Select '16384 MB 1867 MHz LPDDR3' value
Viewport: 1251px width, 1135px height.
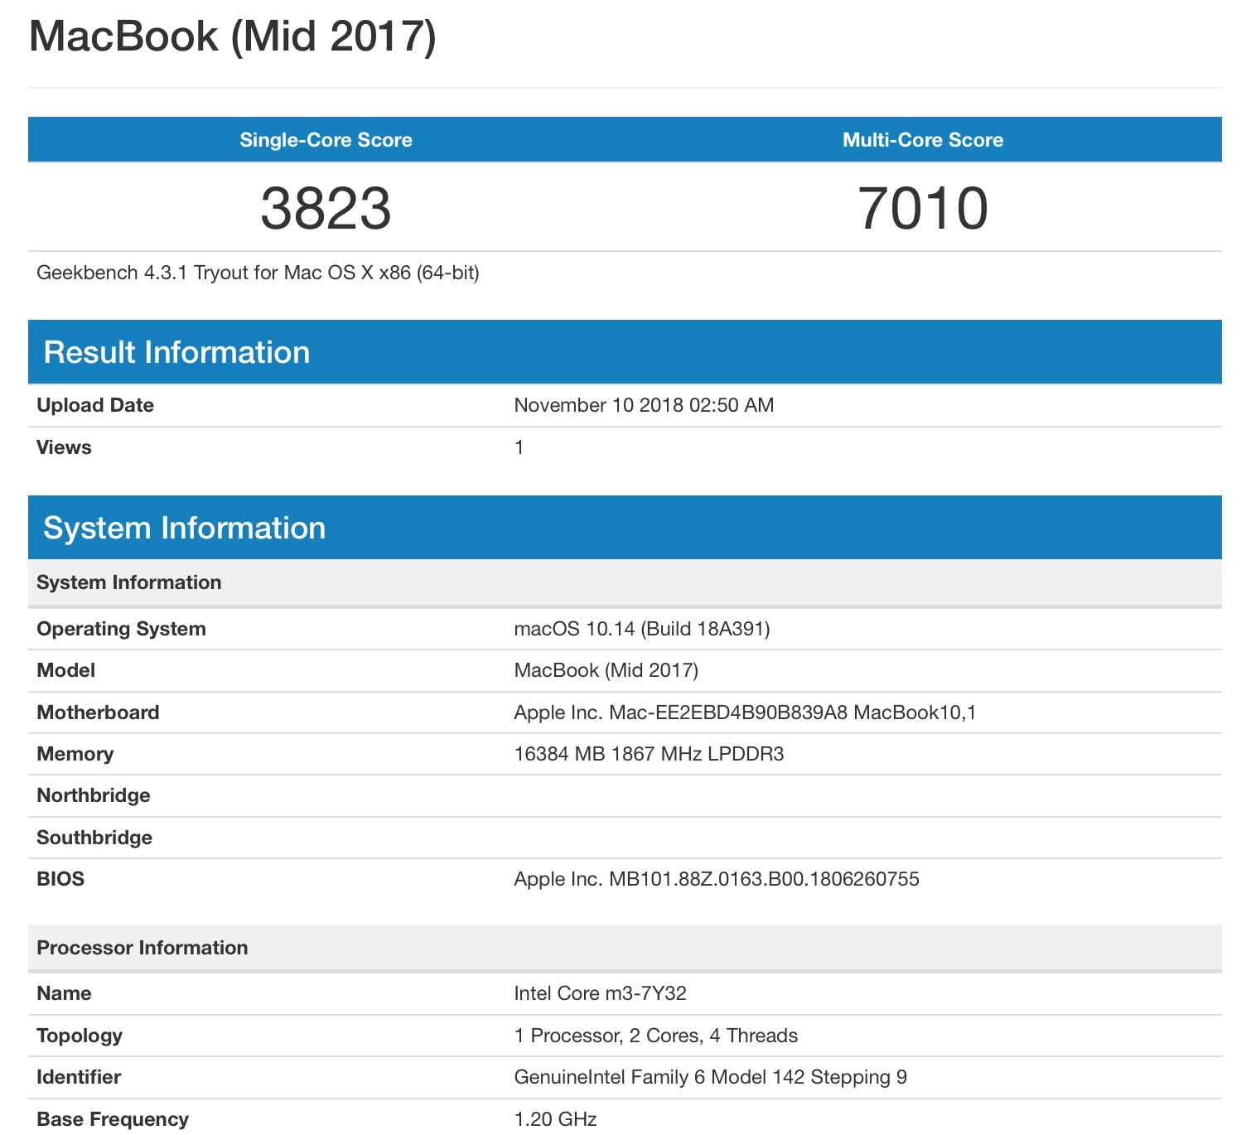click(x=649, y=754)
